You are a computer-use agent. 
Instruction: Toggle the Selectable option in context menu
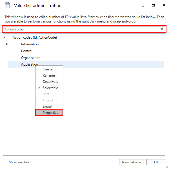pos(50,88)
